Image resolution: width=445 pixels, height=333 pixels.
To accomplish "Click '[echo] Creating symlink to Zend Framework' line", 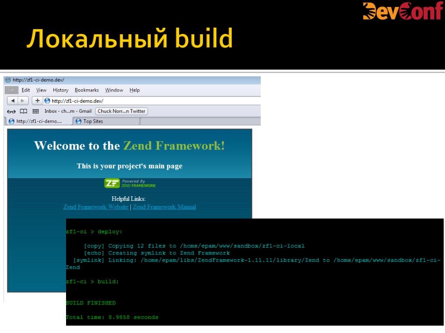I will click(x=156, y=253).
